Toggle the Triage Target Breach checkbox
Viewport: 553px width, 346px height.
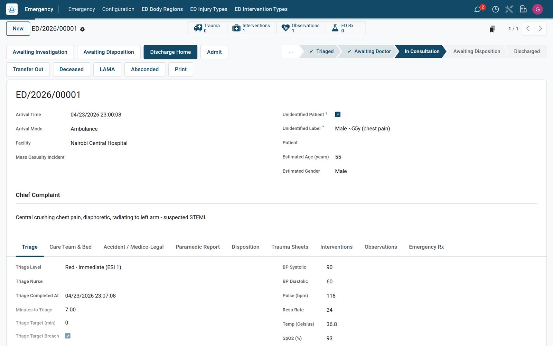pyautogui.click(x=68, y=336)
